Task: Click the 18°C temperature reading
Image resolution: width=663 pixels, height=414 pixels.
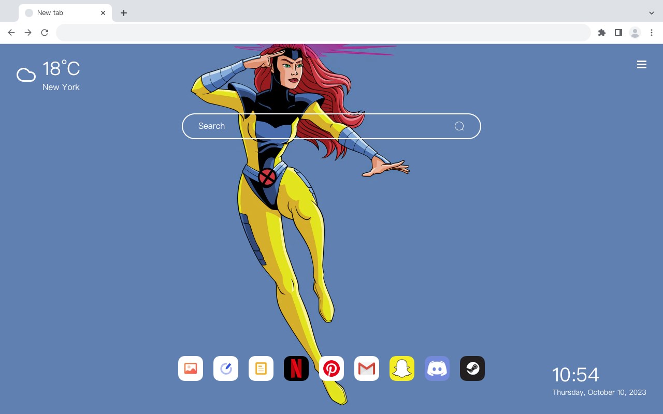Action: coord(61,69)
